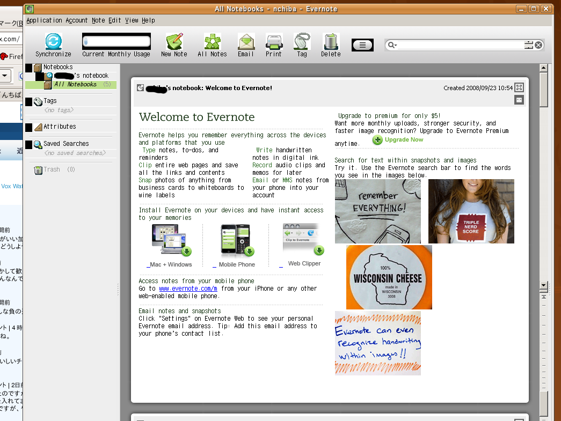
Task: Collapse the Tags section
Action: [29, 101]
